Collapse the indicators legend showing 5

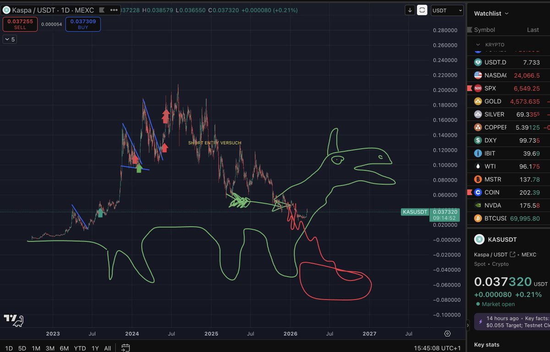pyautogui.click(x=9, y=39)
